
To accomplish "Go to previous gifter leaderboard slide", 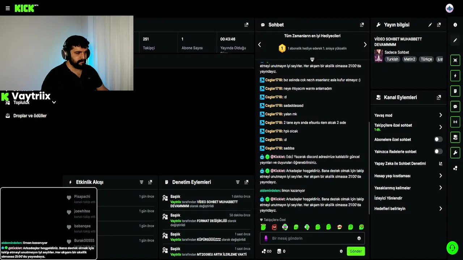I will click(259, 44).
